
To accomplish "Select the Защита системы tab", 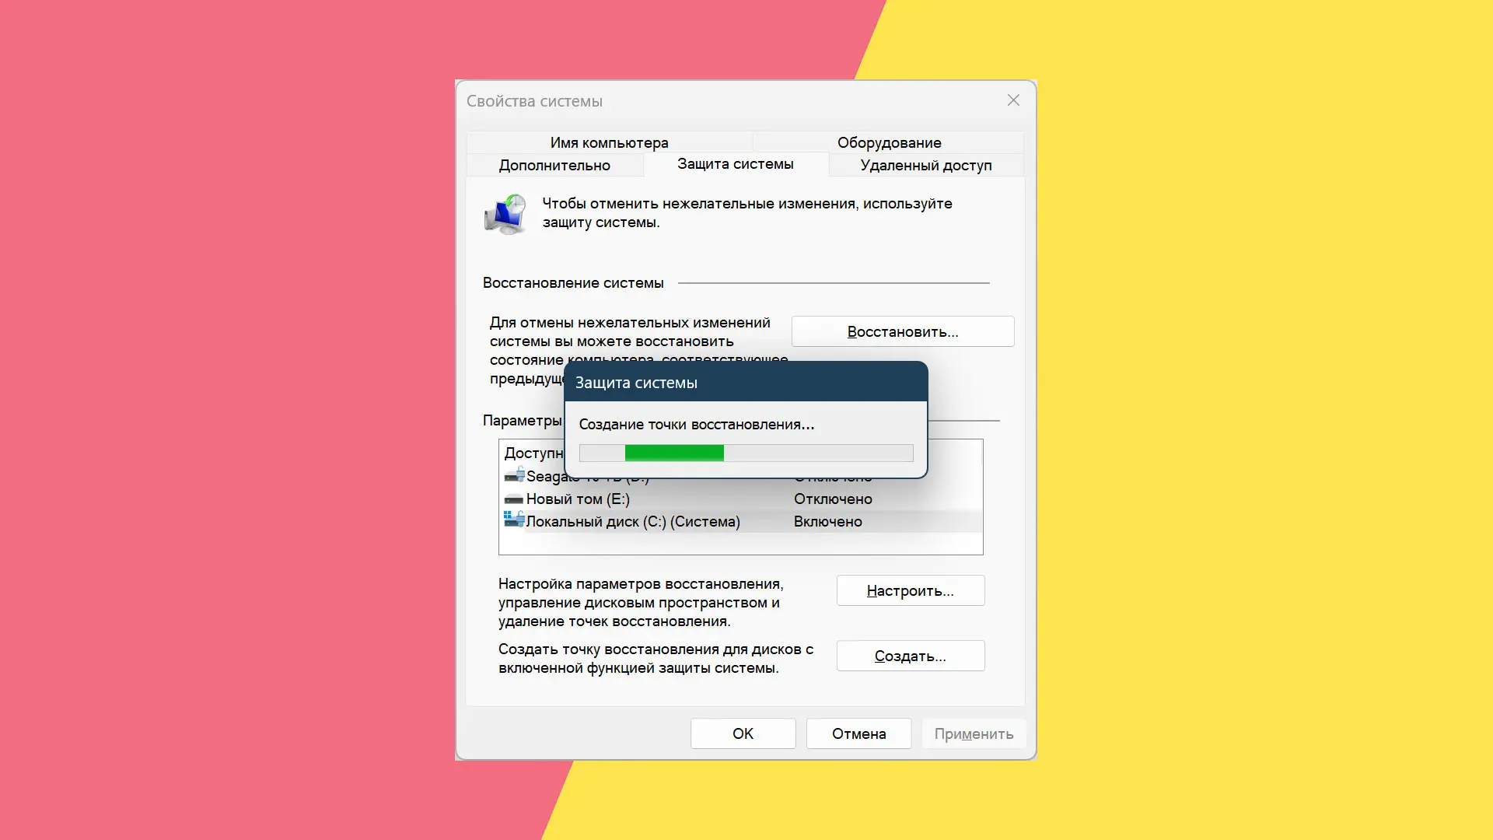I will pyautogui.click(x=736, y=164).
